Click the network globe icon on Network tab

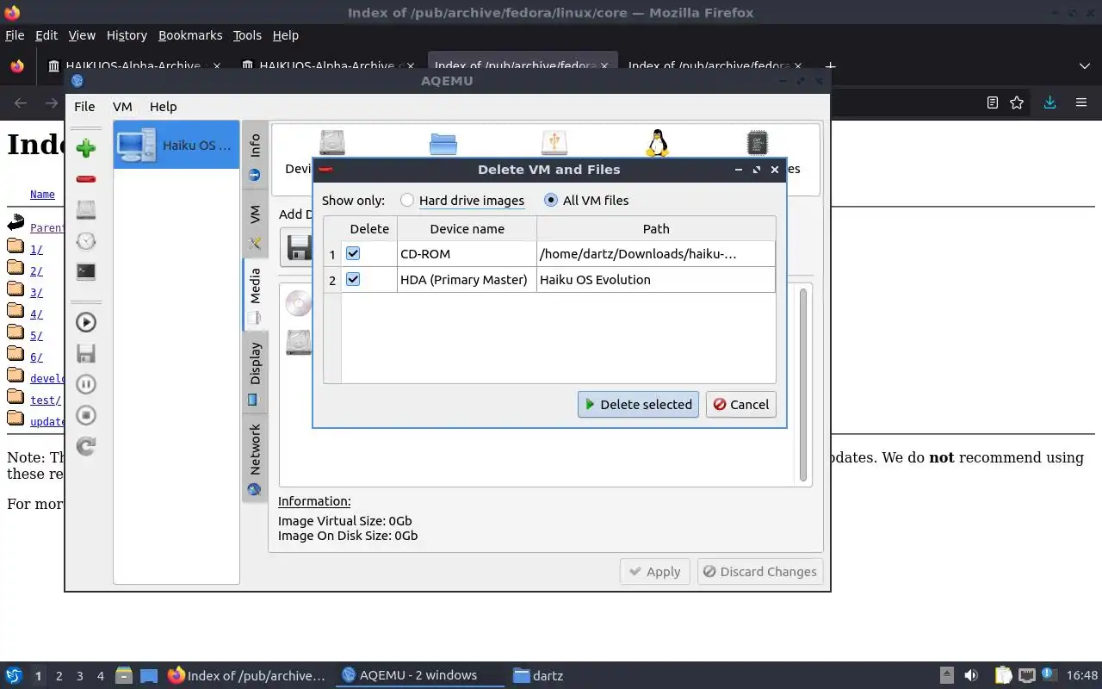pos(254,490)
